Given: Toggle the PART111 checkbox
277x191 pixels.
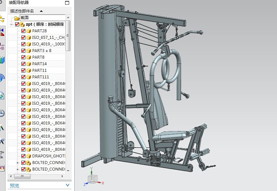Looking at the screenshot, I should (23, 77).
